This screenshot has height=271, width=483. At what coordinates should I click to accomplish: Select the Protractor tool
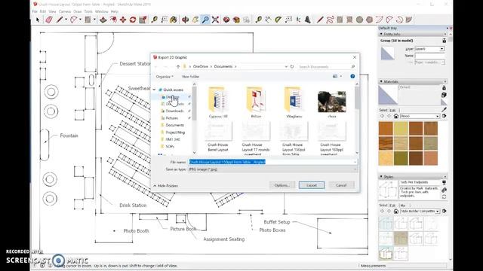point(278,20)
